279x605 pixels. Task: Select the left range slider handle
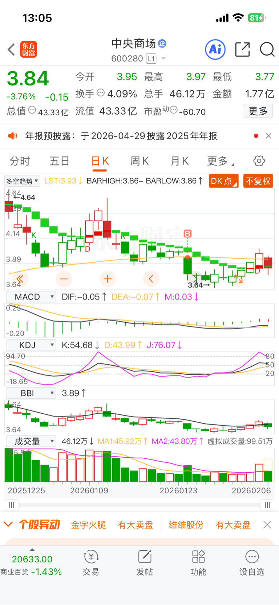coord(12,505)
